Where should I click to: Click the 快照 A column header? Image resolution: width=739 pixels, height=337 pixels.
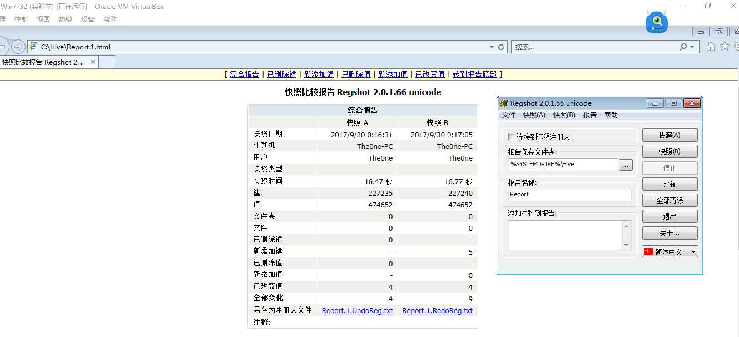358,122
